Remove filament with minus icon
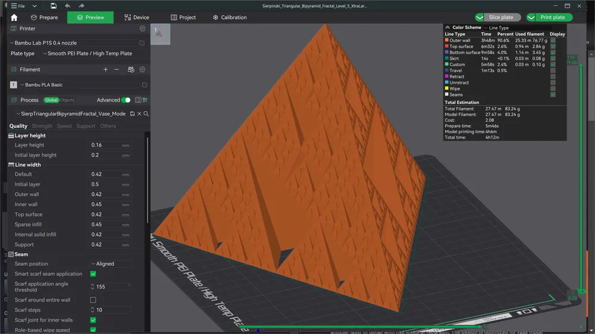 117,70
